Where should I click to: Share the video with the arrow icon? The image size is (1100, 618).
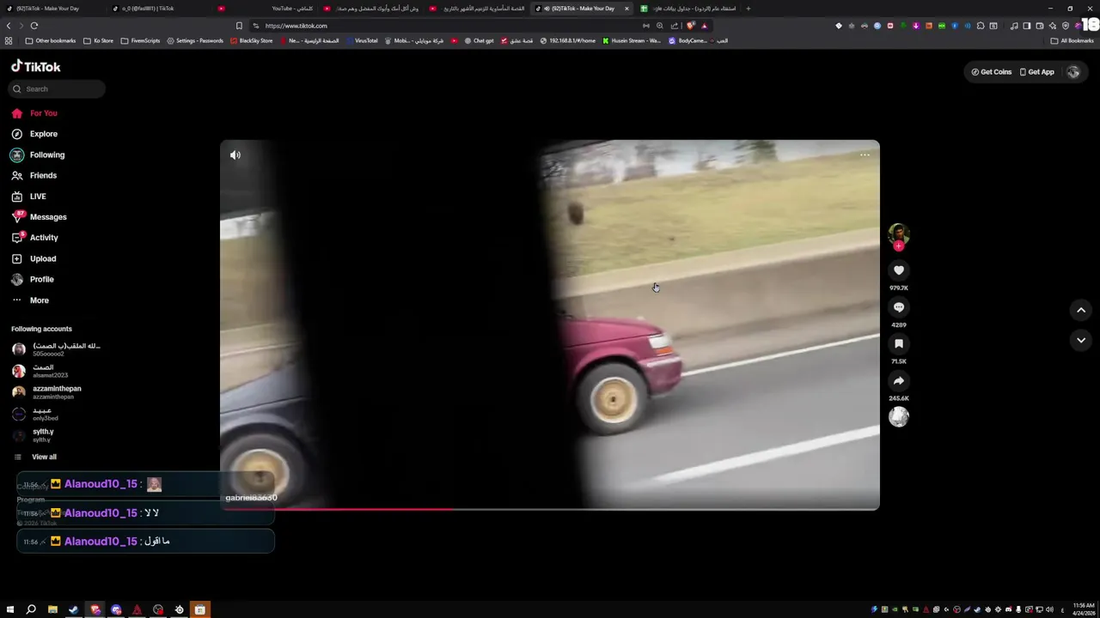(x=899, y=380)
